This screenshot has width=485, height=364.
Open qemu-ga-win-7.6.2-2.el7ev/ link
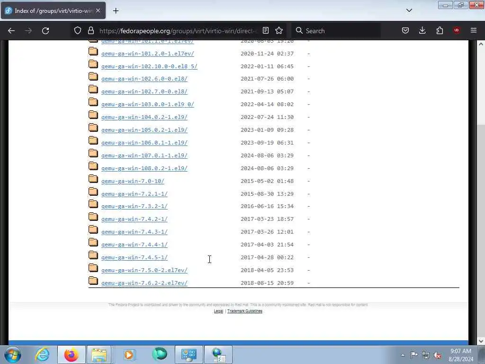[x=144, y=283]
